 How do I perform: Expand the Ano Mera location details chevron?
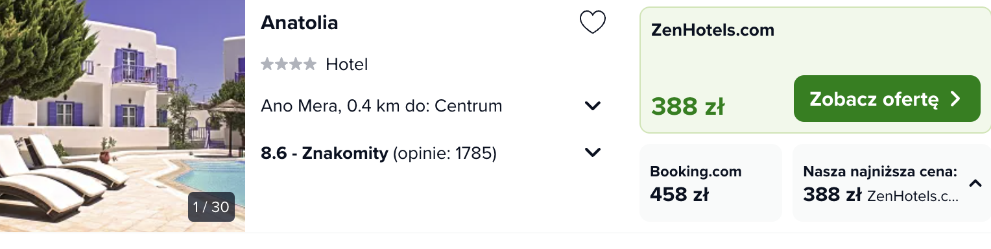[593, 106]
